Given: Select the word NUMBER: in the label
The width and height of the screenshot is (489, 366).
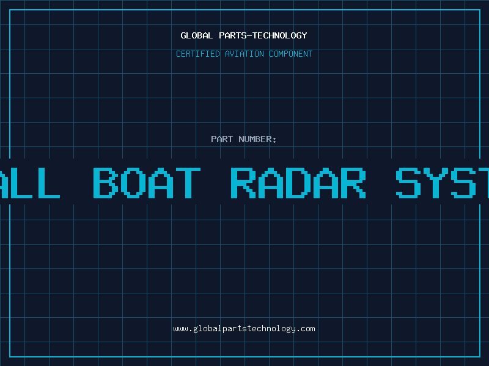Looking at the screenshot, I should point(257,139).
